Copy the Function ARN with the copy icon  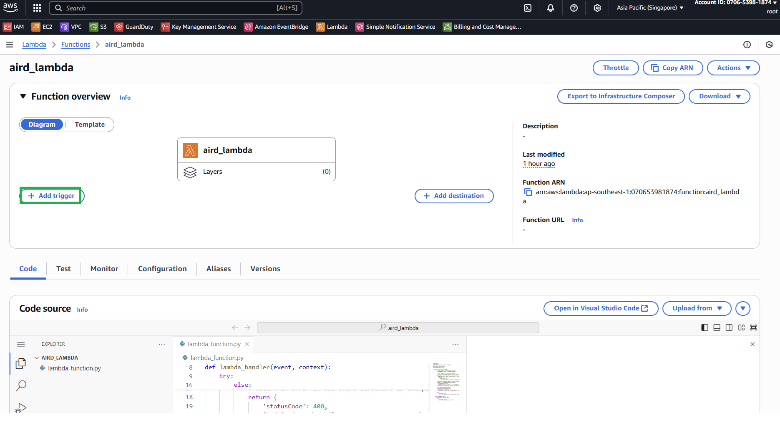[x=528, y=192]
